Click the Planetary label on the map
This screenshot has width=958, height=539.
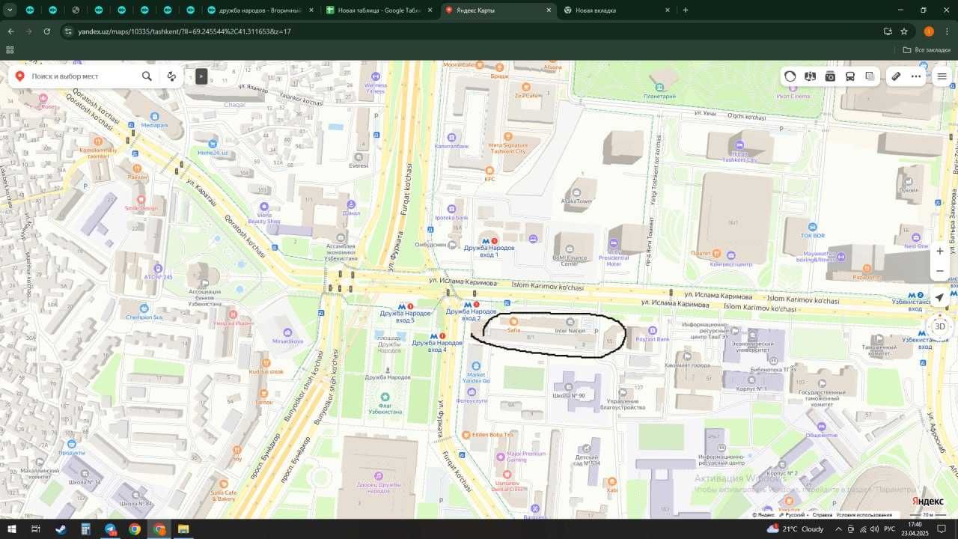(x=659, y=96)
